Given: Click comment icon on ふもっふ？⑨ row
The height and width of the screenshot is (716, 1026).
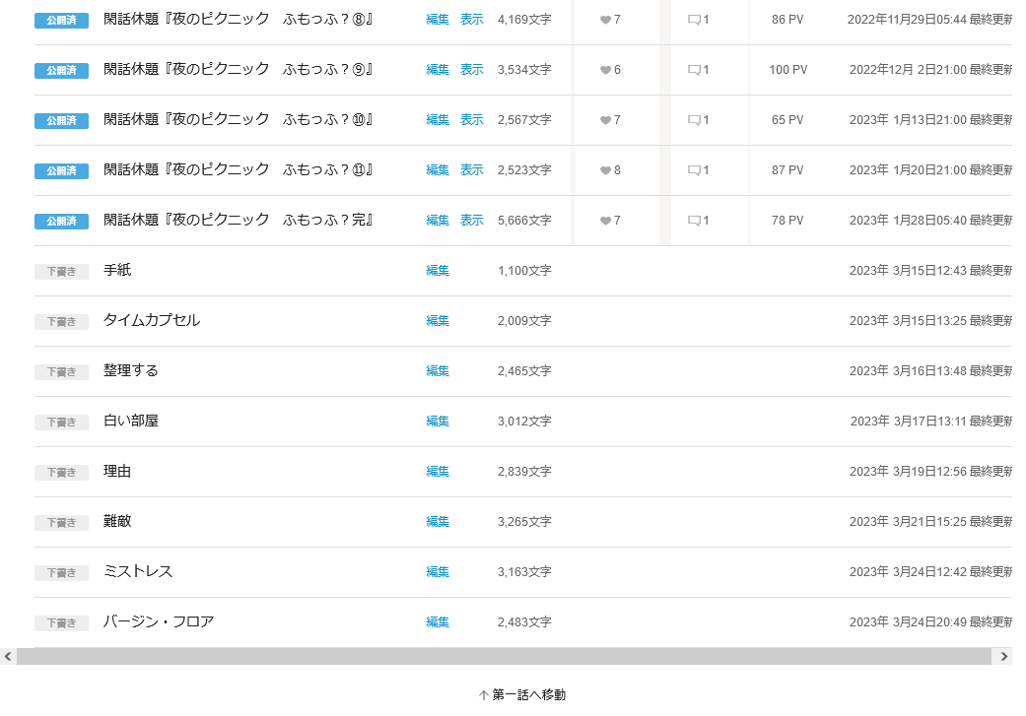Looking at the screenshot, I should 694,70.
